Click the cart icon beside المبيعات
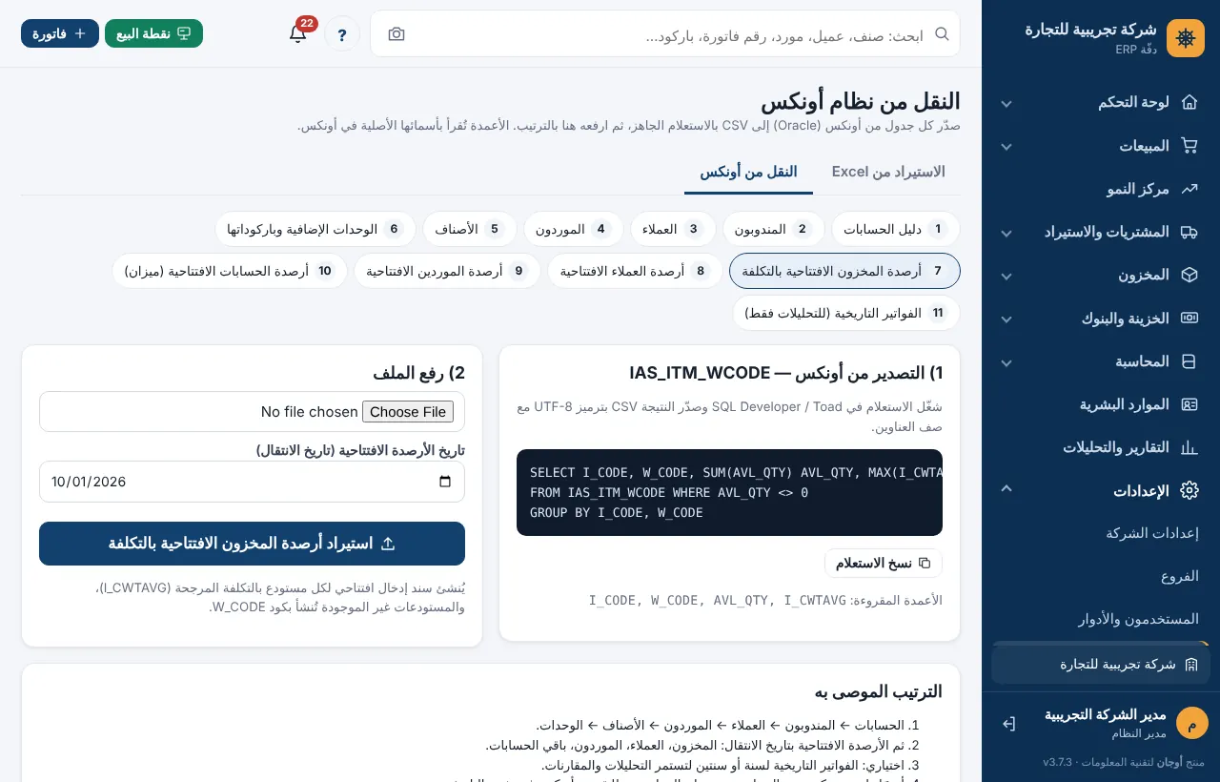Image resolution: width=1220 pixels, height=782 pixels. [x=1189, y=146]
